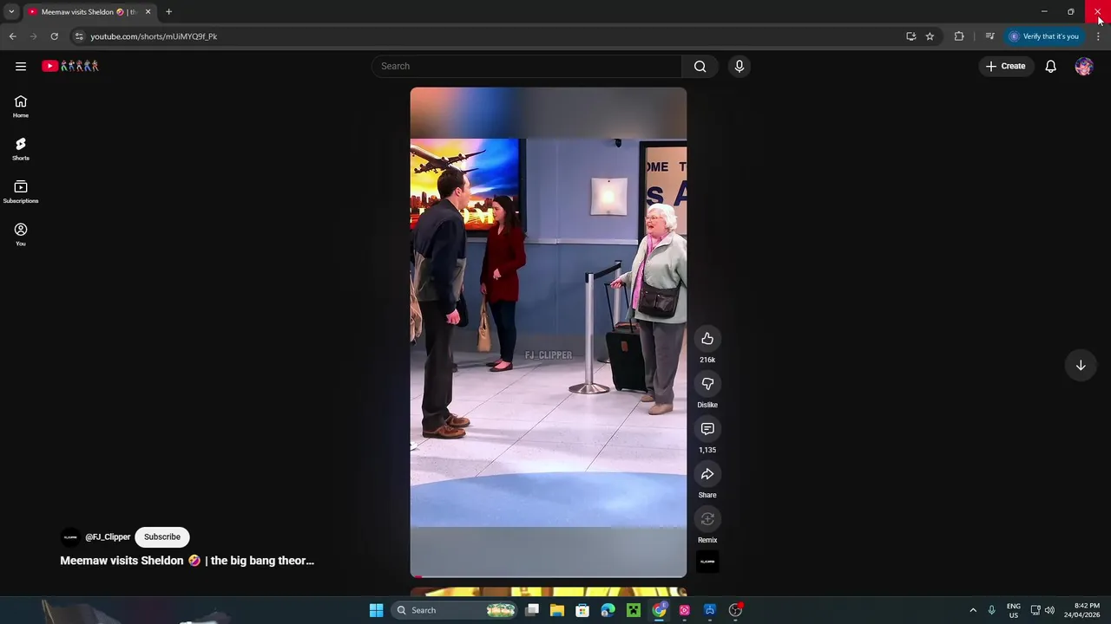Go back in Chrome

[x=12, y=36]
